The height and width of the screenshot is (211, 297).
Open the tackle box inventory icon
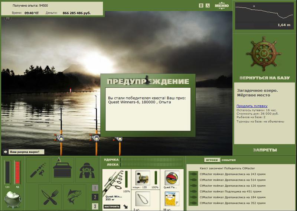[62, 170]
